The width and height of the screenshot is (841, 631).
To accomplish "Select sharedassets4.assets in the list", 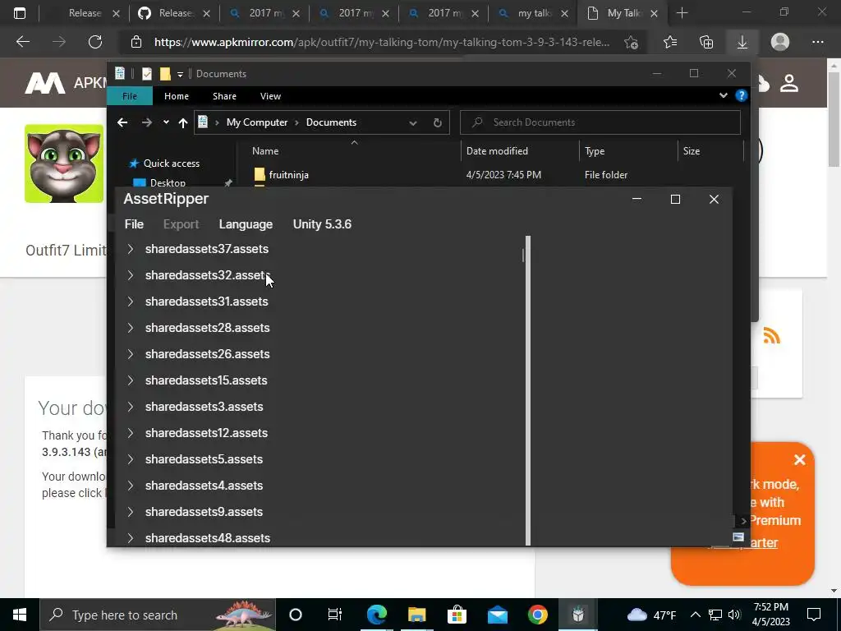I will [204, 486].
